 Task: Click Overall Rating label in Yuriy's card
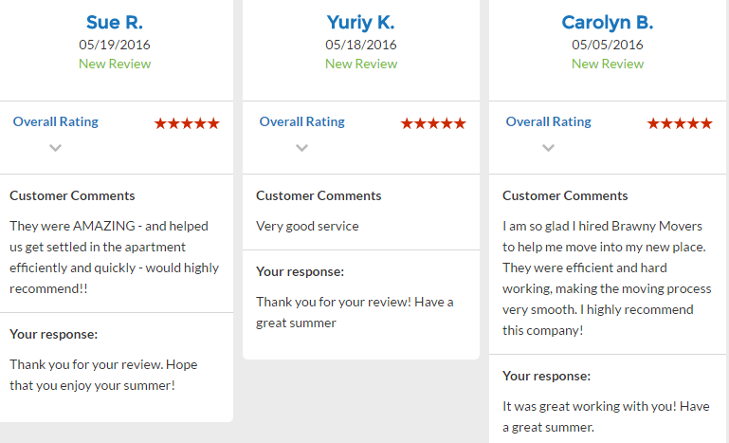tap(302, 121)
